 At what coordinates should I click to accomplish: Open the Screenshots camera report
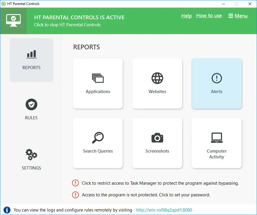click(x=157, y=143)
